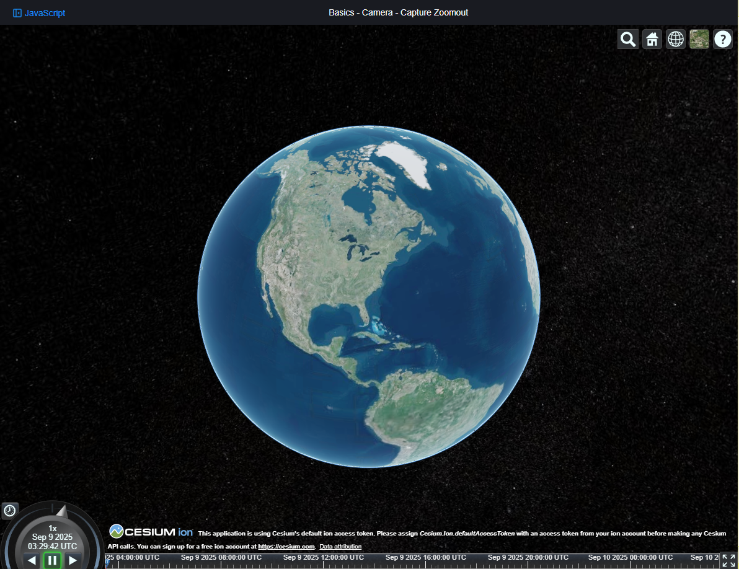The width and height of the screenshot is (739, 569).
Task: Open the Cesium ion logo link
Action: [x=151, y=532]
